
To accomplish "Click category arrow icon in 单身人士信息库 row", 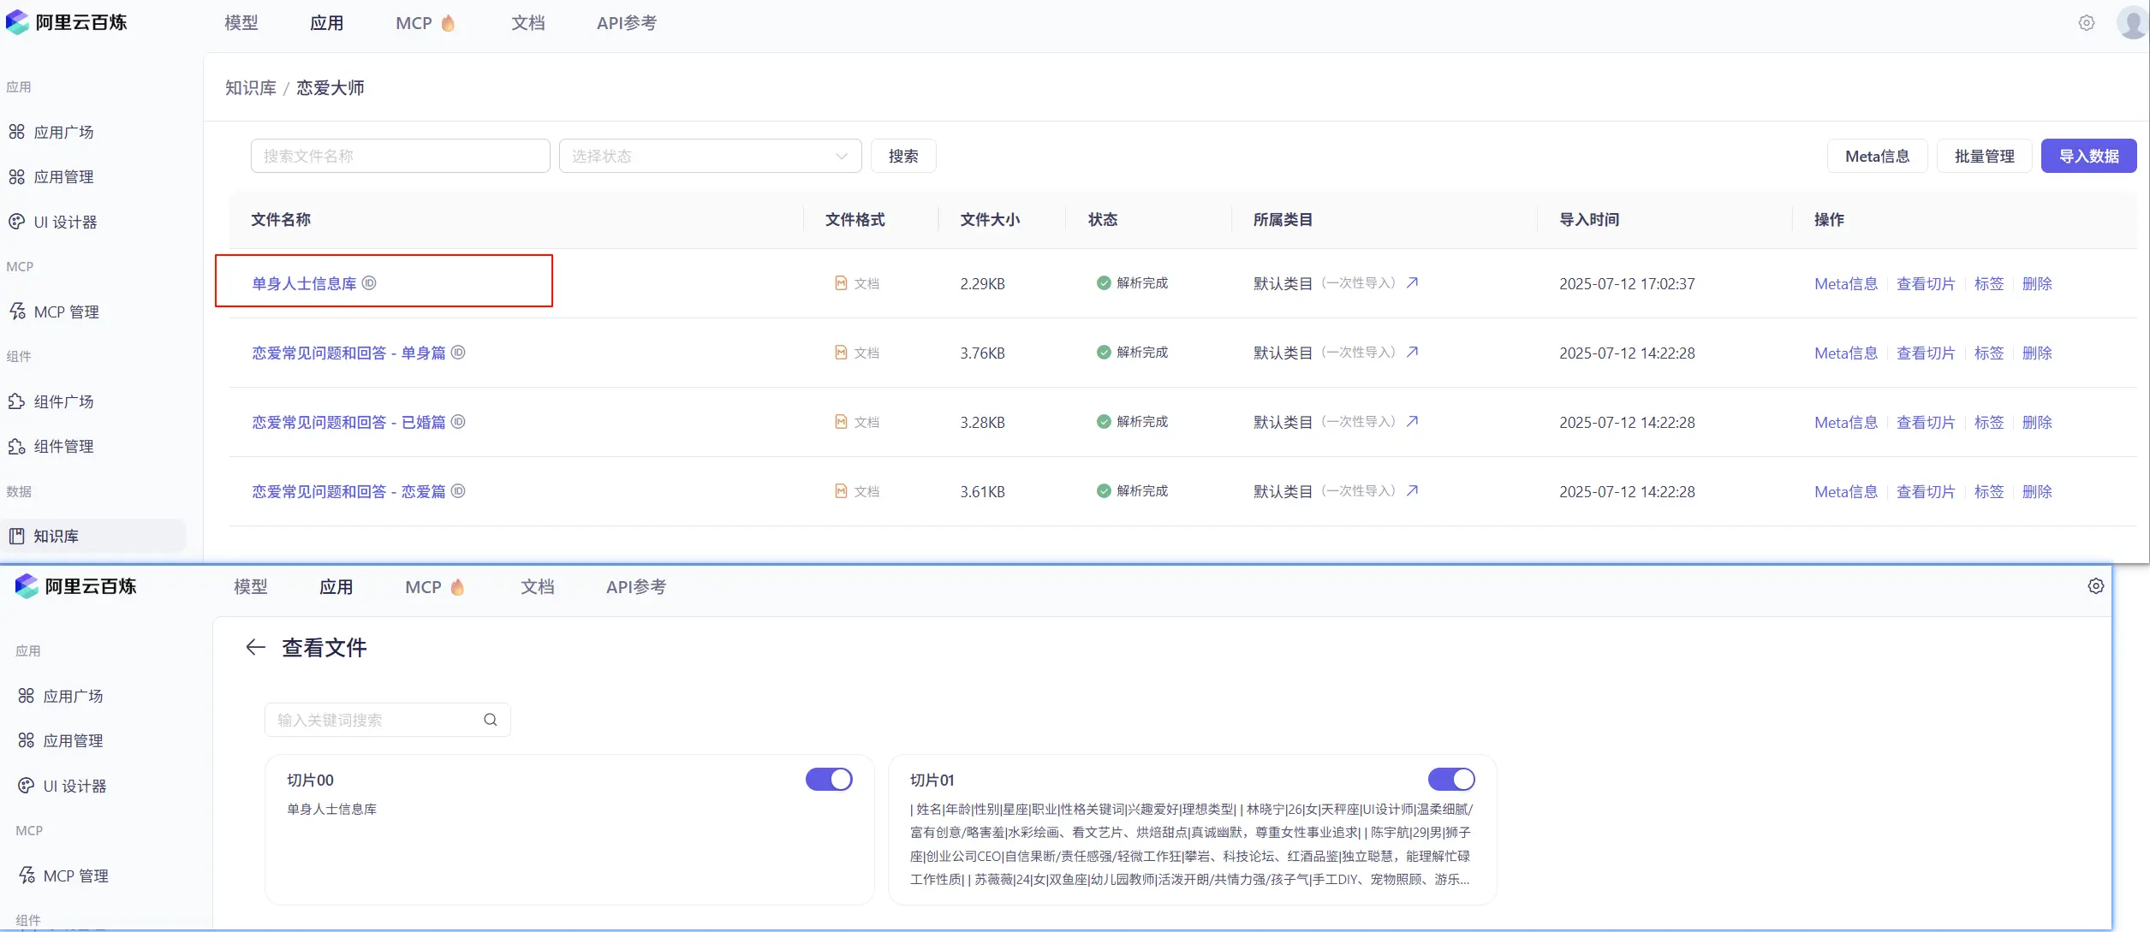I will (1413, 282).
